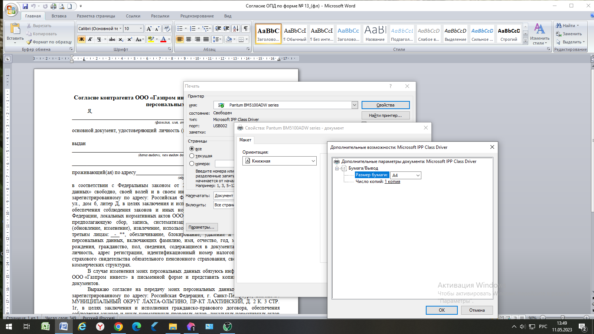Open File Explorer from taskbar
This screenshot has height=334, width=594.
tap(173, 327)
